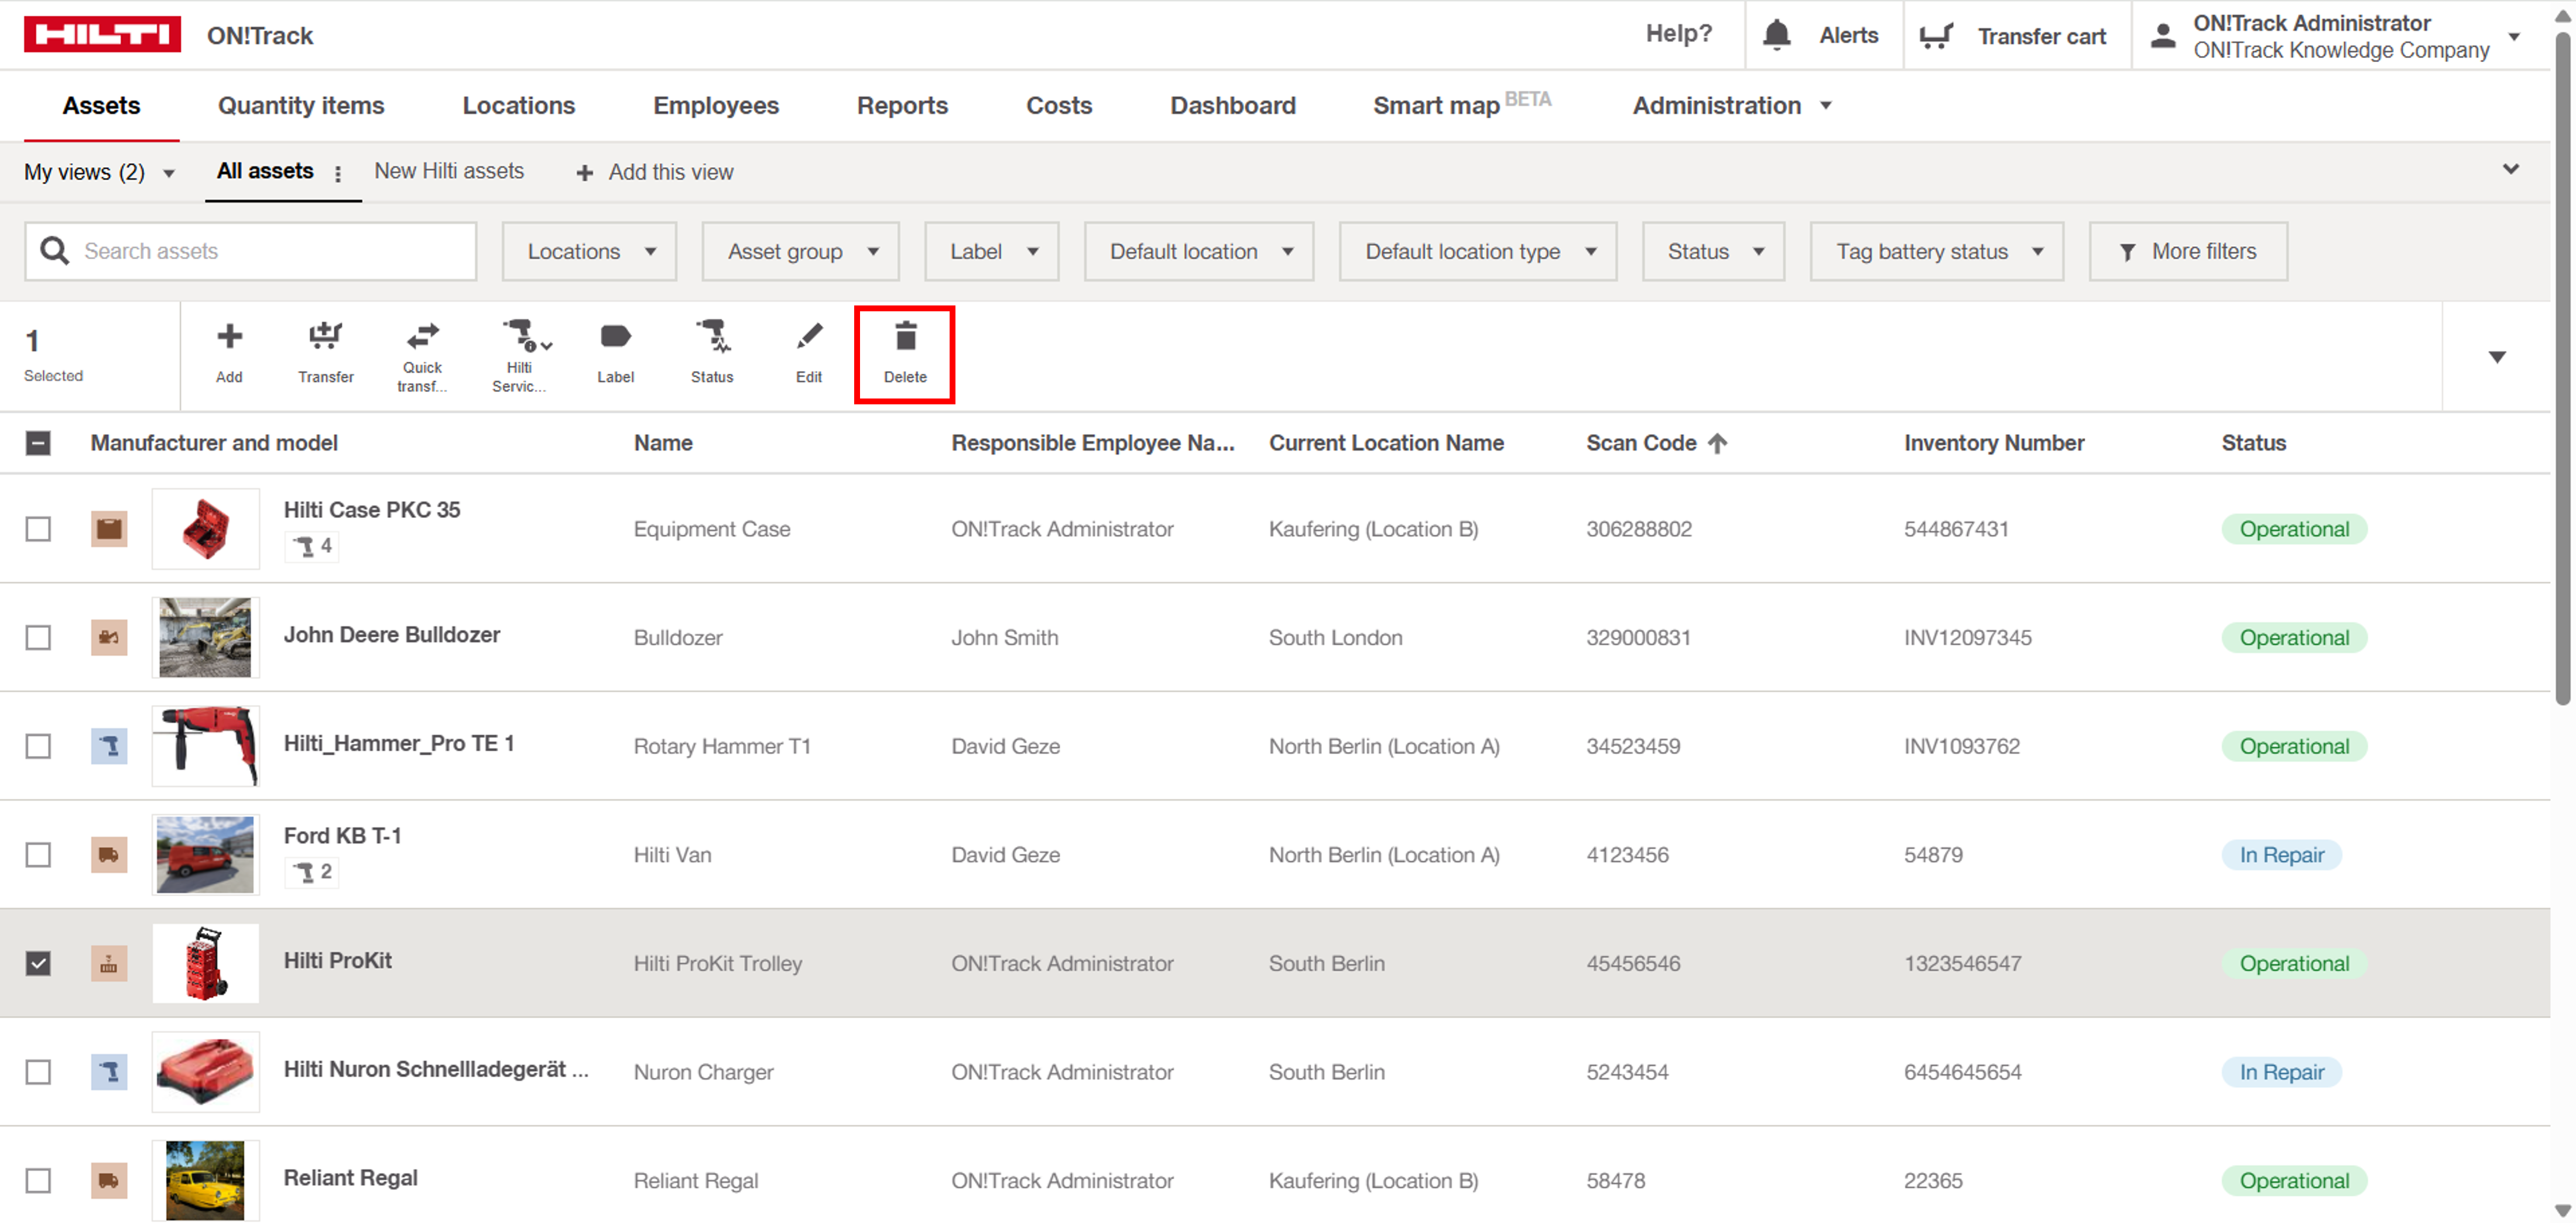Open the Help? link

[1679, 34]
